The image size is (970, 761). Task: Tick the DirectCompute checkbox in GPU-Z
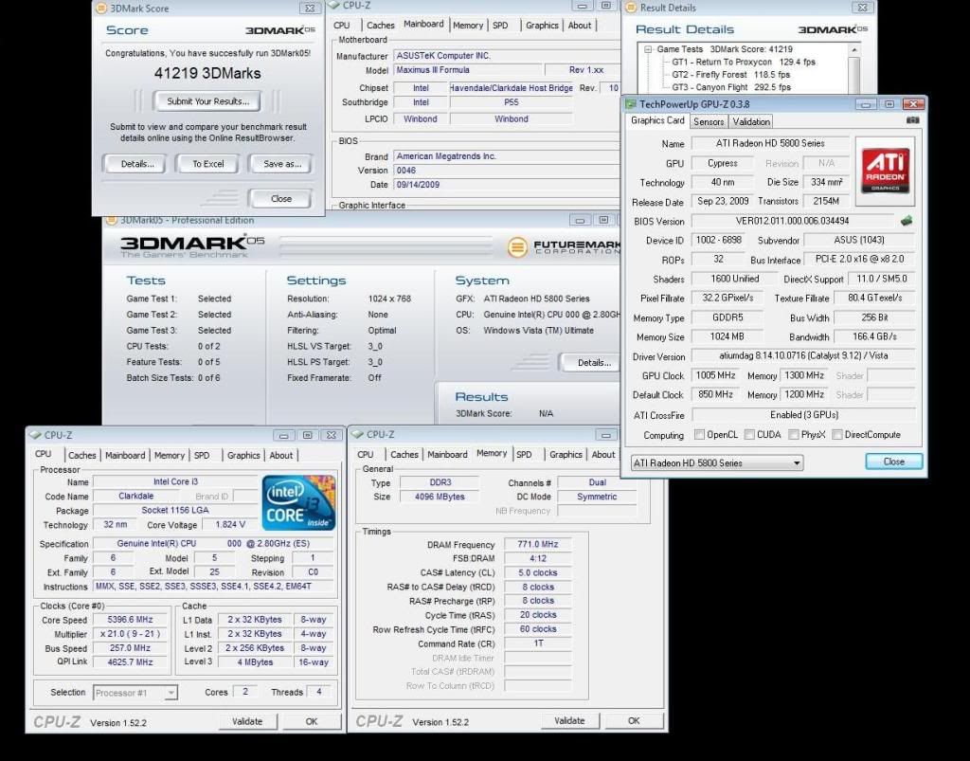(x=837, y=434)
